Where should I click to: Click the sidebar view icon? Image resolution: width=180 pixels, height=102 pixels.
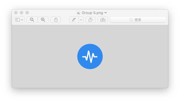click(17, 20)
